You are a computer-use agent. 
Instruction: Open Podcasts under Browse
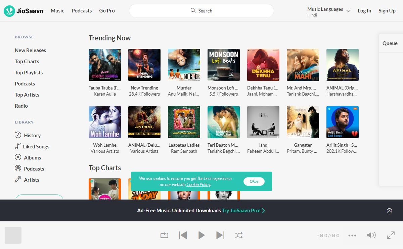[25, 83]
